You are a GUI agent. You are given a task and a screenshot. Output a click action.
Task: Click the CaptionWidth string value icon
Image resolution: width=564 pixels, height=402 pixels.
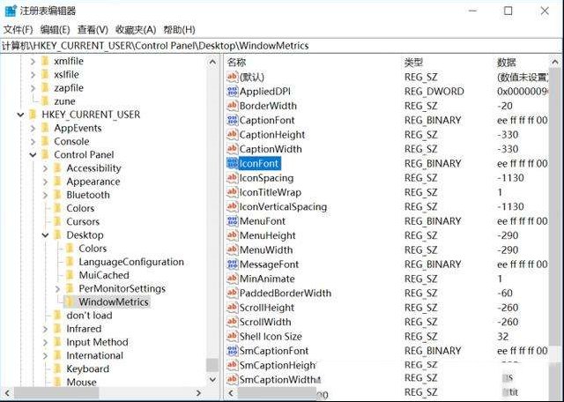[x=233, y=149]
